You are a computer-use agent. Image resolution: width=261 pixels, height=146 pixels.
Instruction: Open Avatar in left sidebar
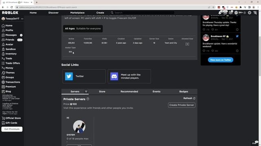[7, 44]
